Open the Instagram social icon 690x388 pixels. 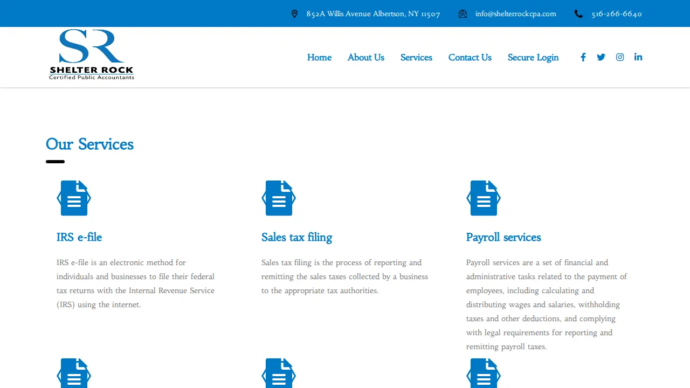[x=620, y=57]
